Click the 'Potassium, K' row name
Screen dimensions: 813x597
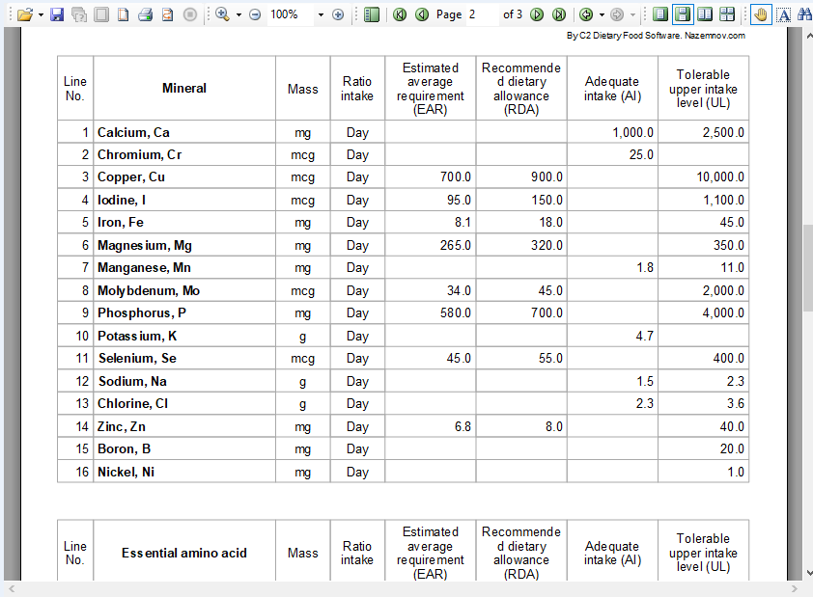pos(137,336)
